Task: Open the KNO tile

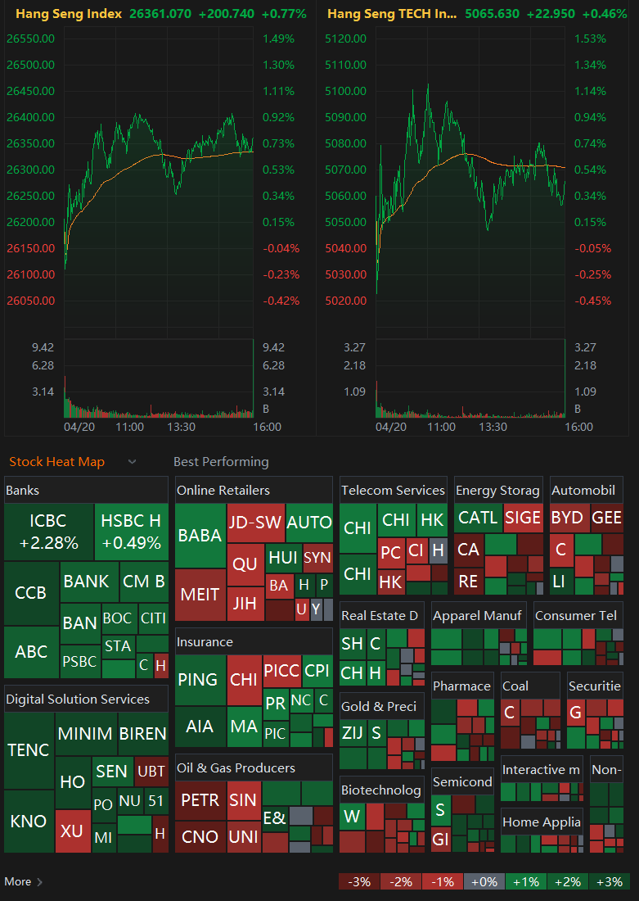Action: click(x=29, y=821)
